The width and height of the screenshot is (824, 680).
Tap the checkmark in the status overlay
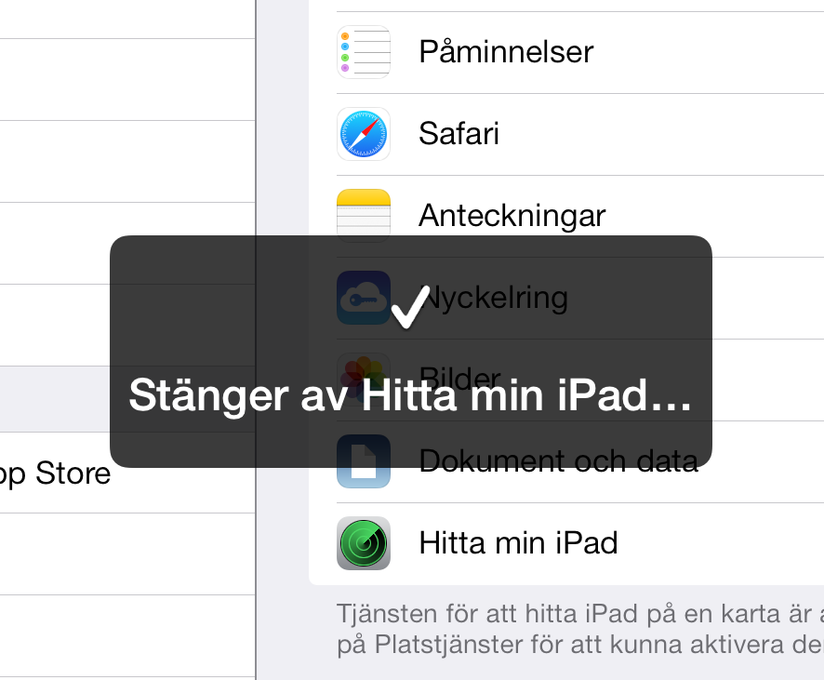410,307
